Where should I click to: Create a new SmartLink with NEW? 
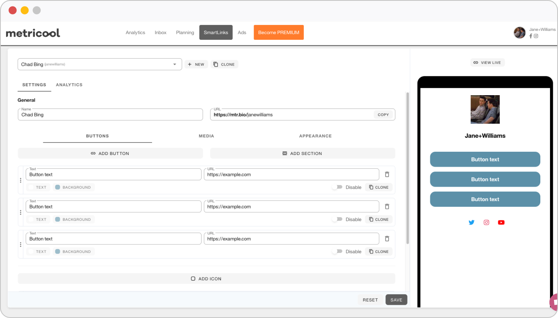(196, 64)
